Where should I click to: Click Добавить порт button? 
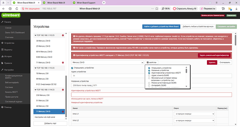[x=50, y=123]
